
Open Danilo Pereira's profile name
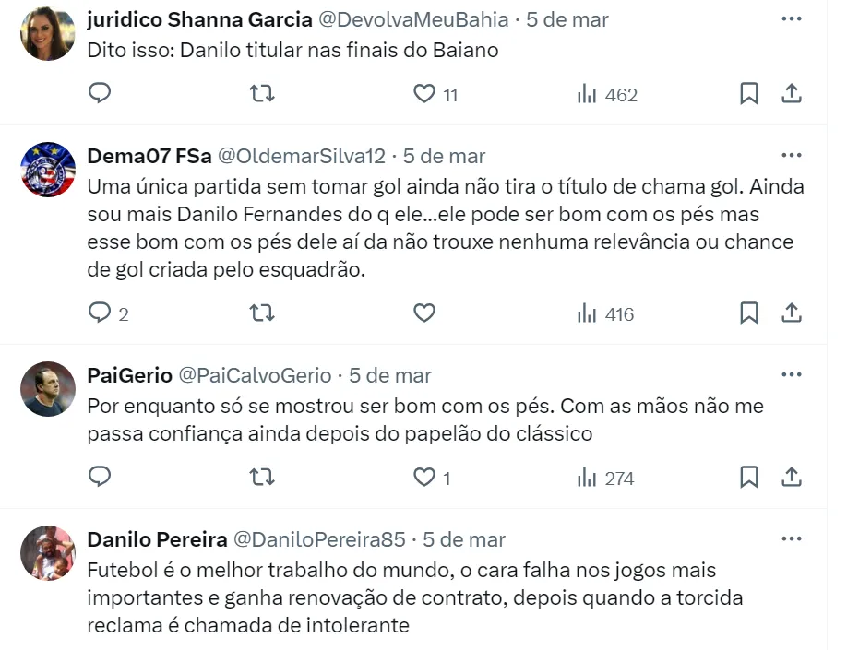pyautogui.click(x=157, y=539)
